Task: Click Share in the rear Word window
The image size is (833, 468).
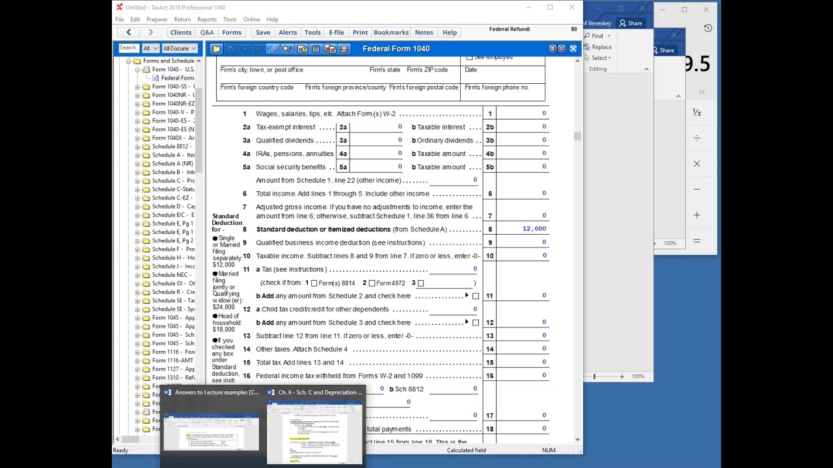Action: [x=665, y=51]
